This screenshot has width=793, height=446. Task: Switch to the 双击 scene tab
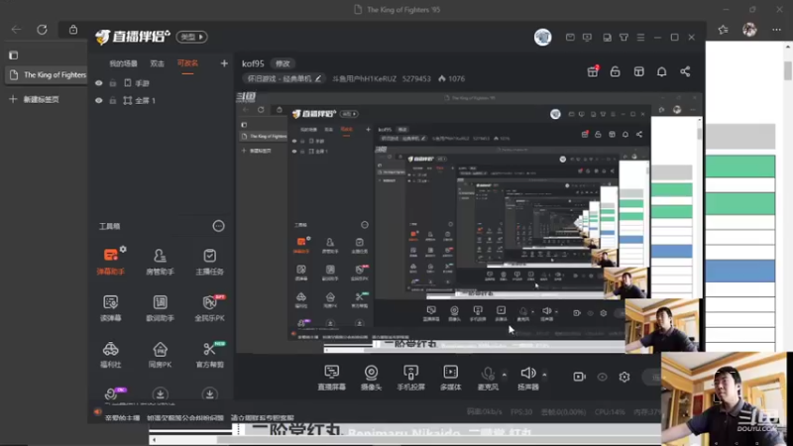(x=157, y=63)
